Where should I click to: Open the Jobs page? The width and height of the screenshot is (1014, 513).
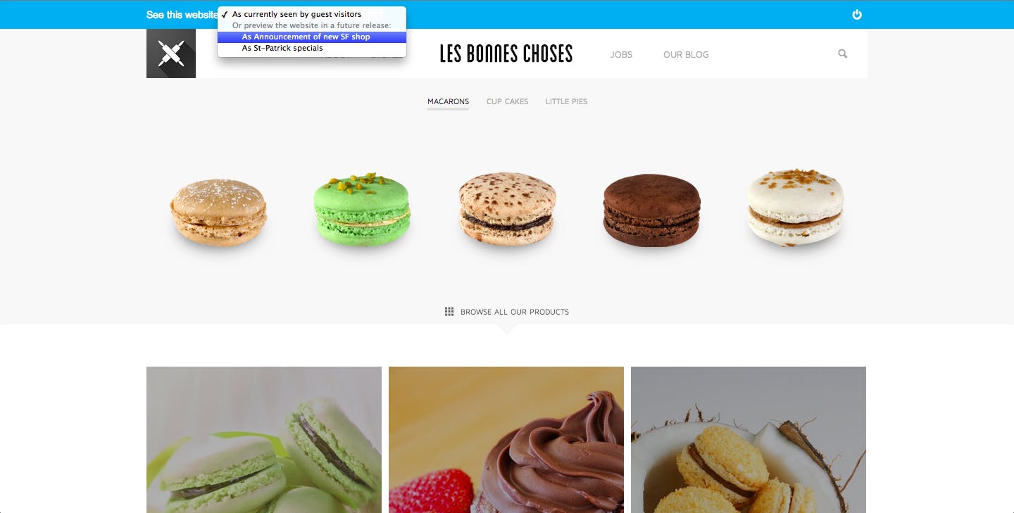(621, 54)
